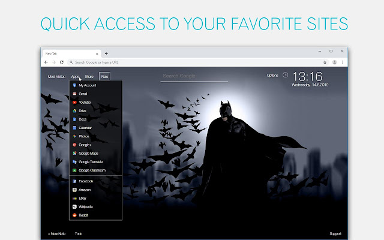Click the Google Classroom icon
384x240 pixels.
click(x=74, y=170)
